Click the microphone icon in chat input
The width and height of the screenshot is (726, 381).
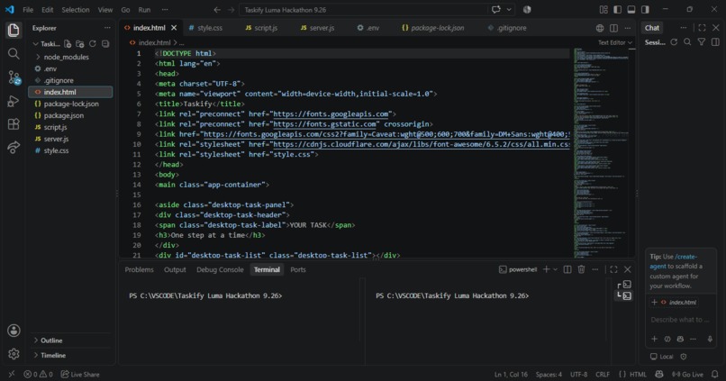(710, 339)
